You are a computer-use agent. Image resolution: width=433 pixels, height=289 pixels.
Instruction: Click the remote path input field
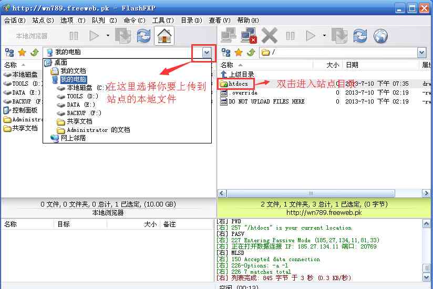point(342,53)
